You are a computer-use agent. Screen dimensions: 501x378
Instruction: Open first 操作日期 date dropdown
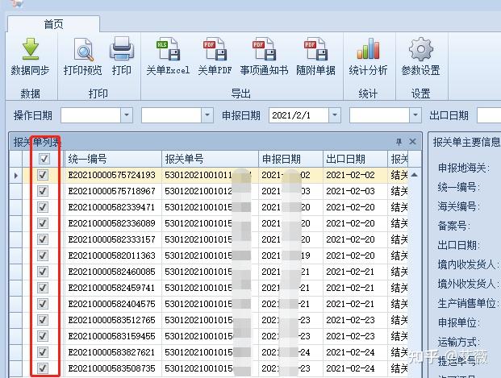(127, 115)
